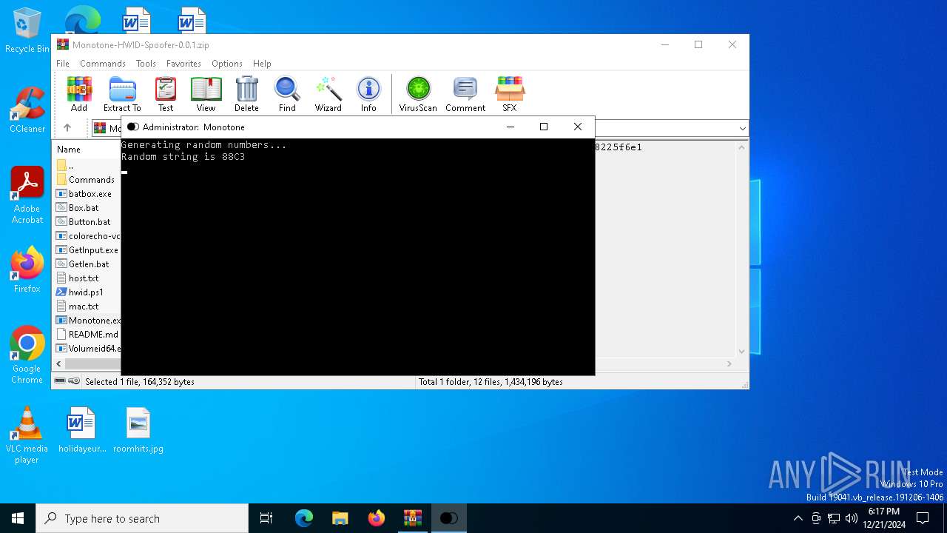Open Task View from taskbar

(x=266, y=518)
